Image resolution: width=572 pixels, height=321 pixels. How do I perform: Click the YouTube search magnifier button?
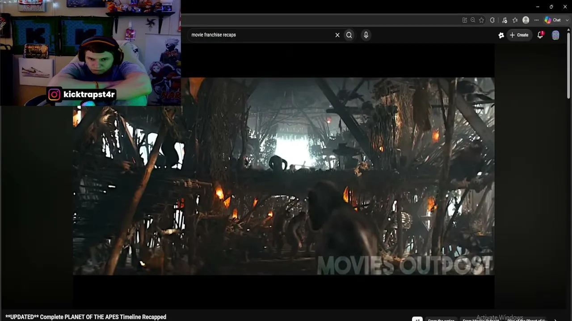coord(349,35)
